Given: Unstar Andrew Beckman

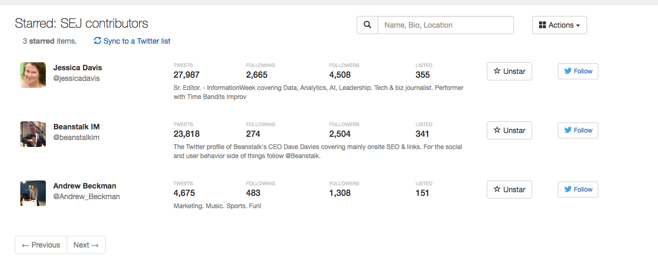Looking at the screenshot, I should [x=509, y=190].
